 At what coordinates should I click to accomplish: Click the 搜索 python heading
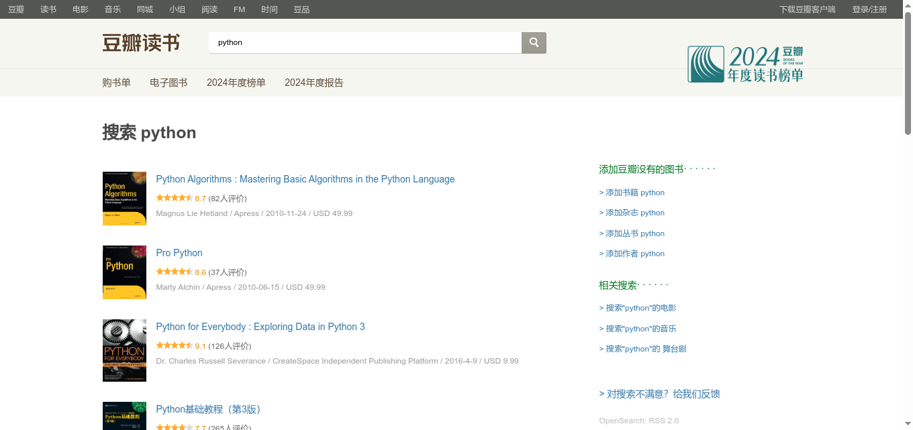click(149, 132)
